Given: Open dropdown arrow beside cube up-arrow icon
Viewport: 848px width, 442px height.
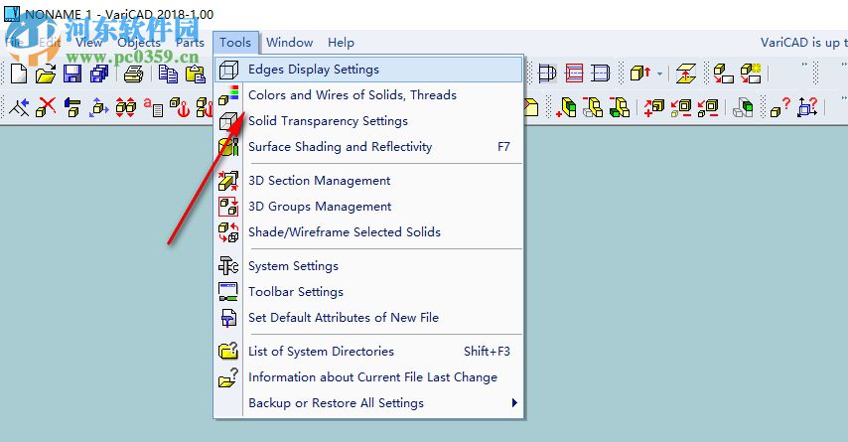Looking at the screenshot, I should (659, 74).
